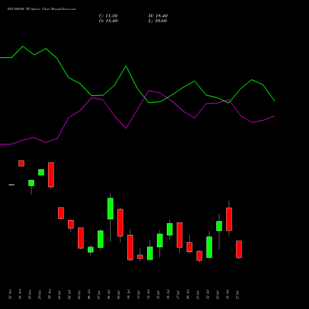Select the '30 Jun' date label on axis
309x309 pixels.
coord(49,294)
